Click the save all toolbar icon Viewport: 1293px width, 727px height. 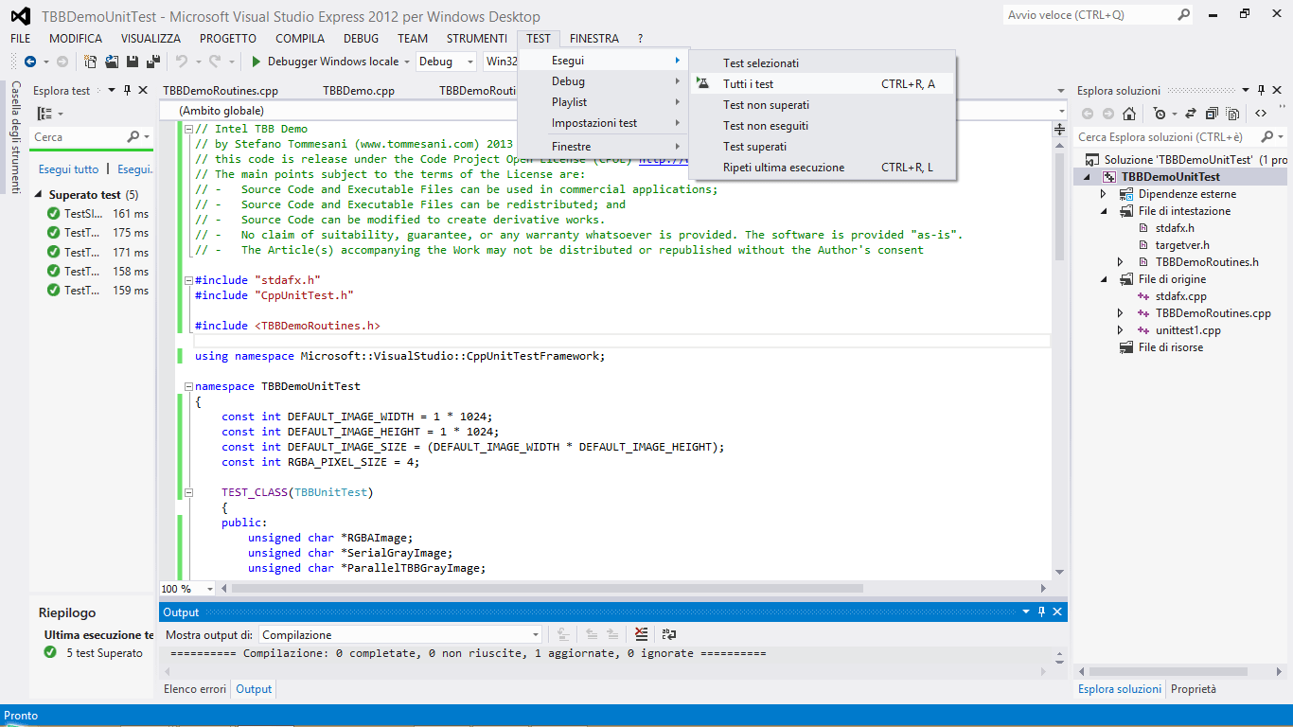coord(151,62)
